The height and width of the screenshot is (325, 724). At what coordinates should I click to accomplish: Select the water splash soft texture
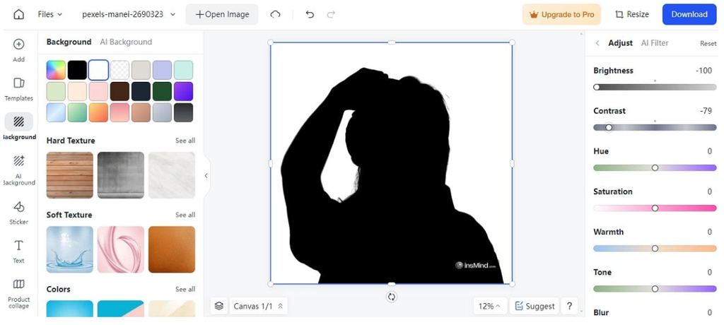[70, 249]
